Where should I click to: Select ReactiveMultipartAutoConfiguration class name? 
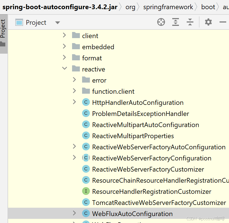tap(146, 125)
